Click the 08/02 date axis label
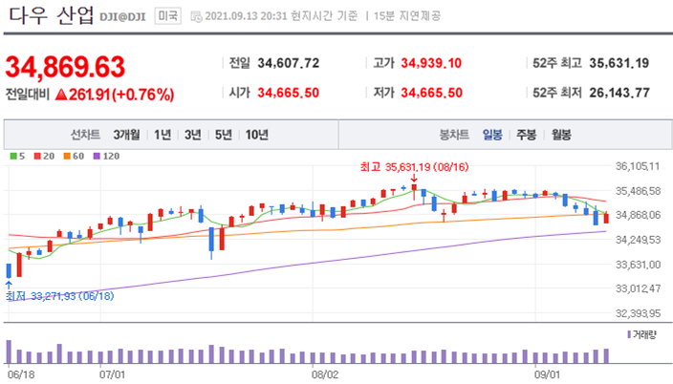 pos(325,374)
